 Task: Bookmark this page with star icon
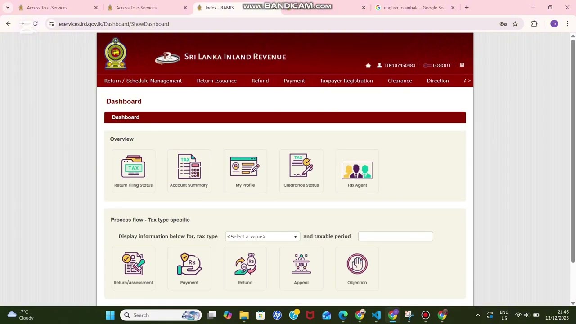pos(515,24)
